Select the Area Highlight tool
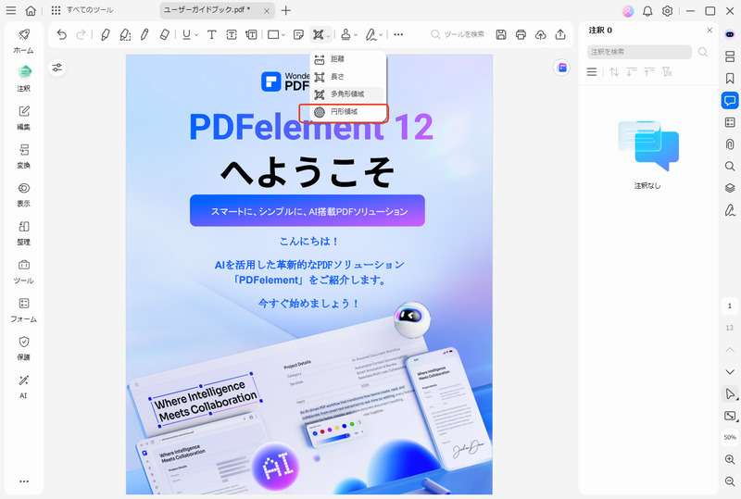This screenshot has width=741, height=499. tap(125, 34)
